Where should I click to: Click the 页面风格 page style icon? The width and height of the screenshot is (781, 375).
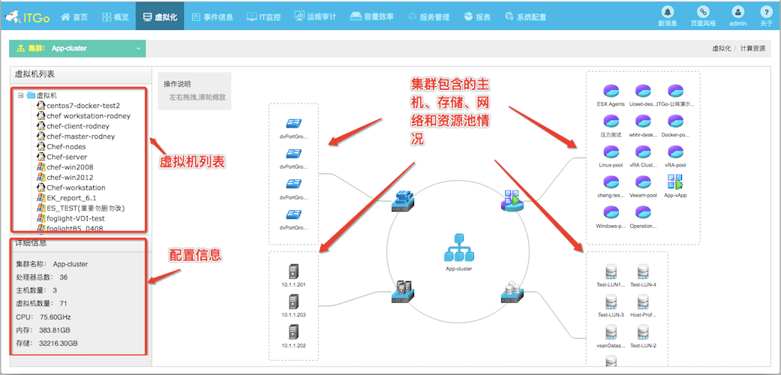click(x=703, y=13)
